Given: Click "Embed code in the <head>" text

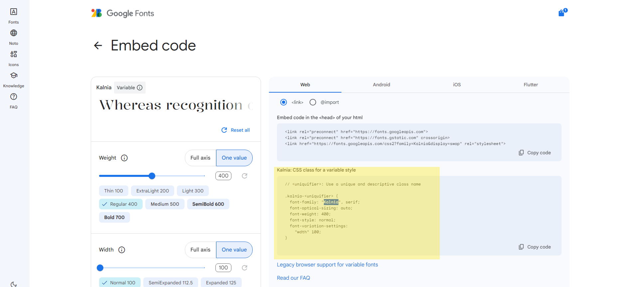Looking at the screenshot, I should [320, 117].
